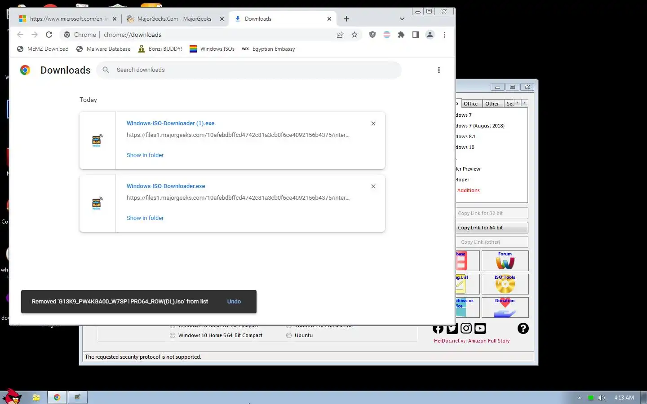This screenshot has width=647, height=404.
Task: Select the Ubuntu radio option
Action: coord(300,336)
